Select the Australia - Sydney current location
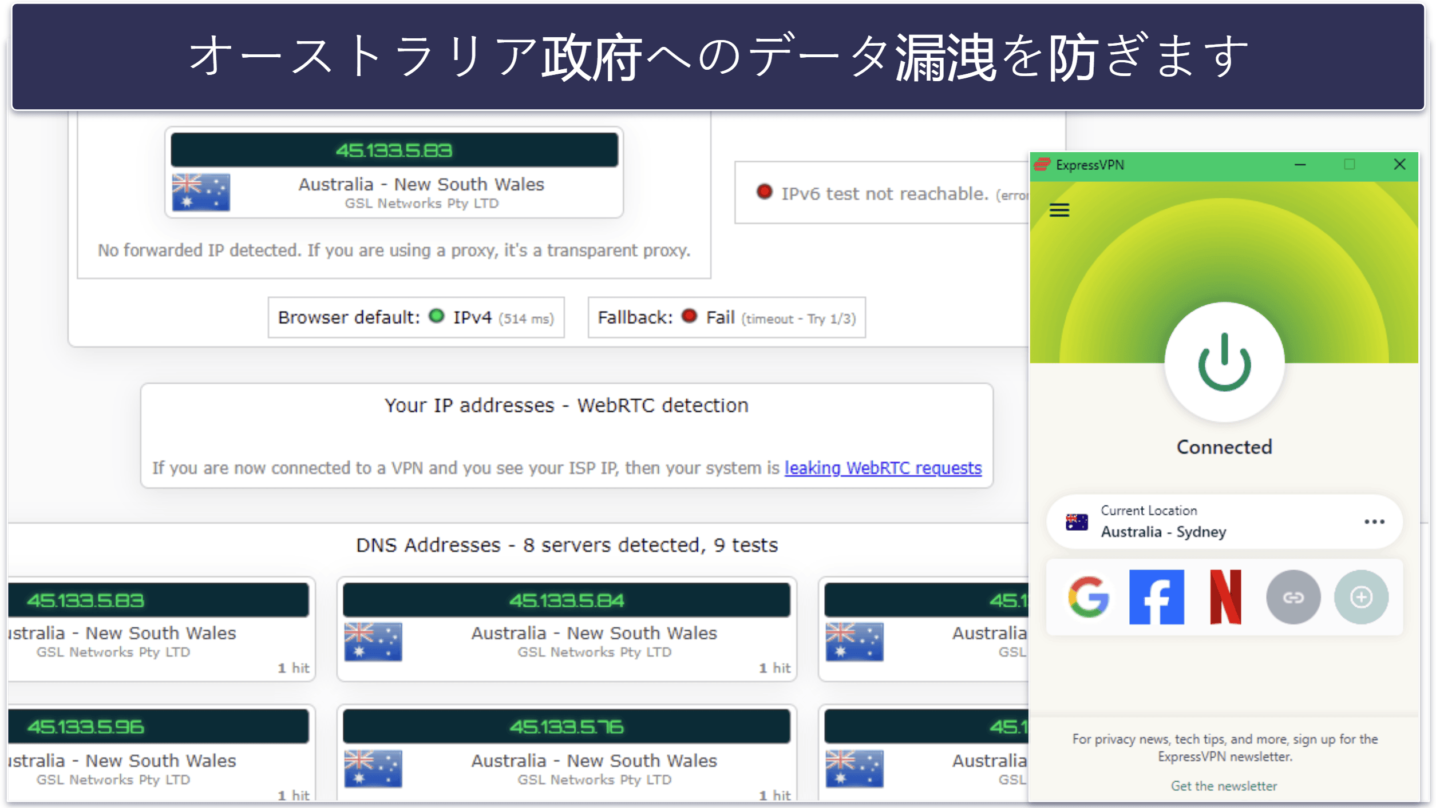 point(1224,522)
